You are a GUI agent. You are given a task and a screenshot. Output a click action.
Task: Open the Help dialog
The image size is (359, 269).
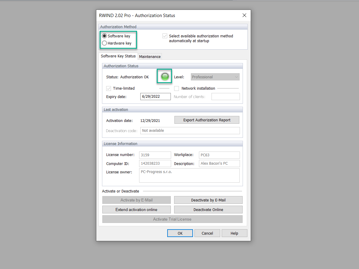pos(234,233)
